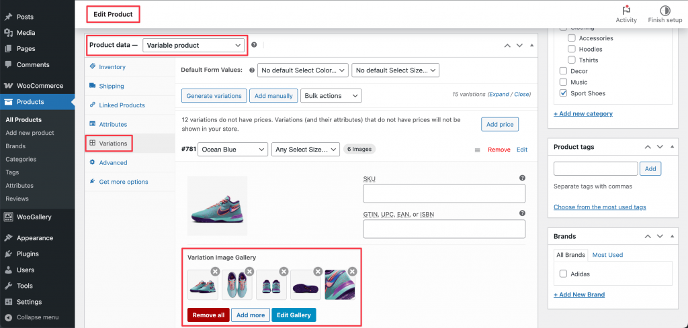The width and height of the screenshot is (688, 328).
Task: Check the Music category
Action: (564, 82)
